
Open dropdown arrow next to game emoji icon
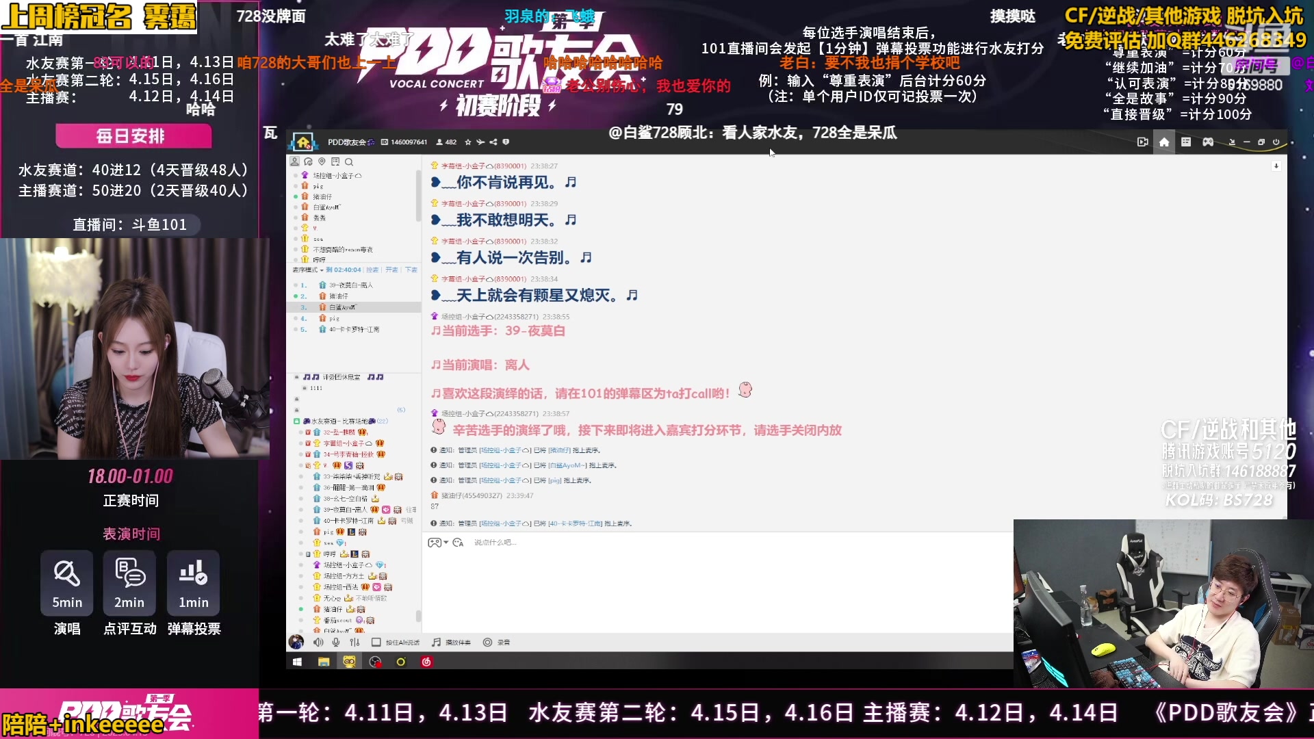tap(446, 543)
